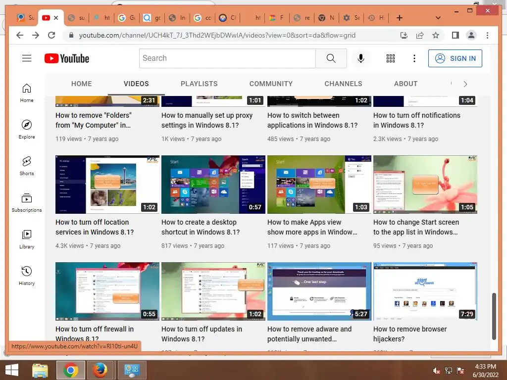
Task: Open YouTube settings three-dot menu
Action: (x=414, y=58)
